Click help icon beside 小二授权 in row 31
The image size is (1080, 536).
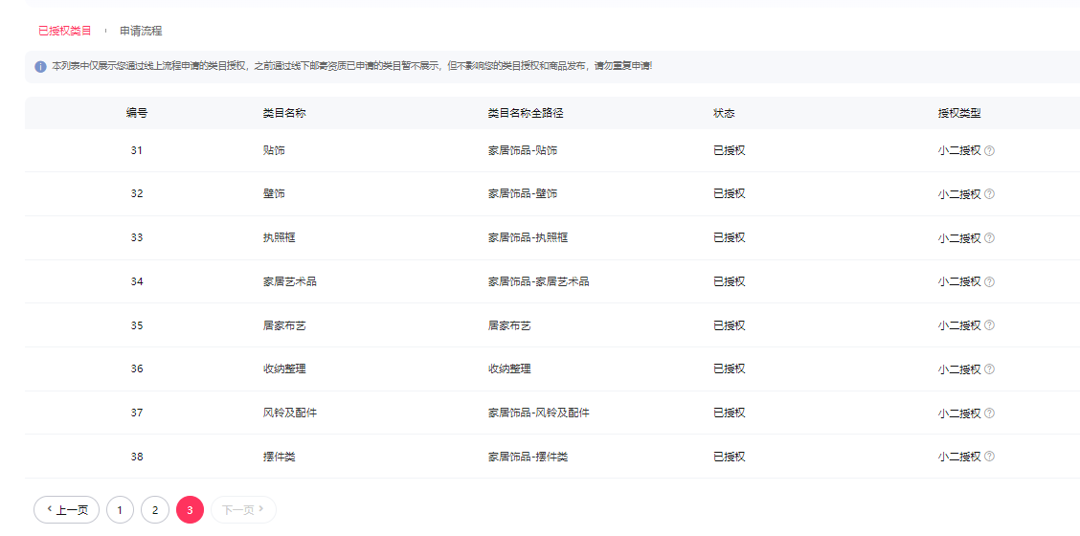click(989, 150)
